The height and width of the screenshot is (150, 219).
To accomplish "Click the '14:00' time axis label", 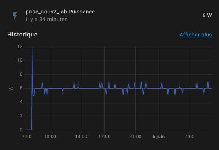I will [81, 137].
